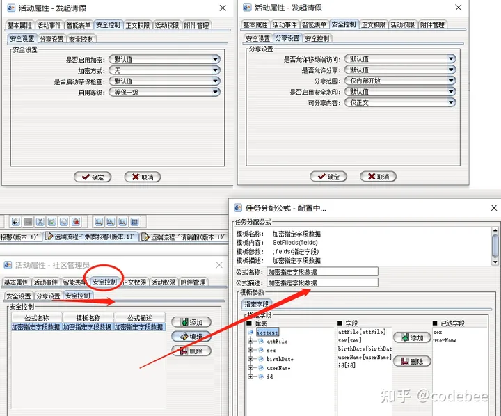This screenshot has width=501, height=416.
Task: Click the birthDate node icon in tree
Action: (x=261, y=359)
